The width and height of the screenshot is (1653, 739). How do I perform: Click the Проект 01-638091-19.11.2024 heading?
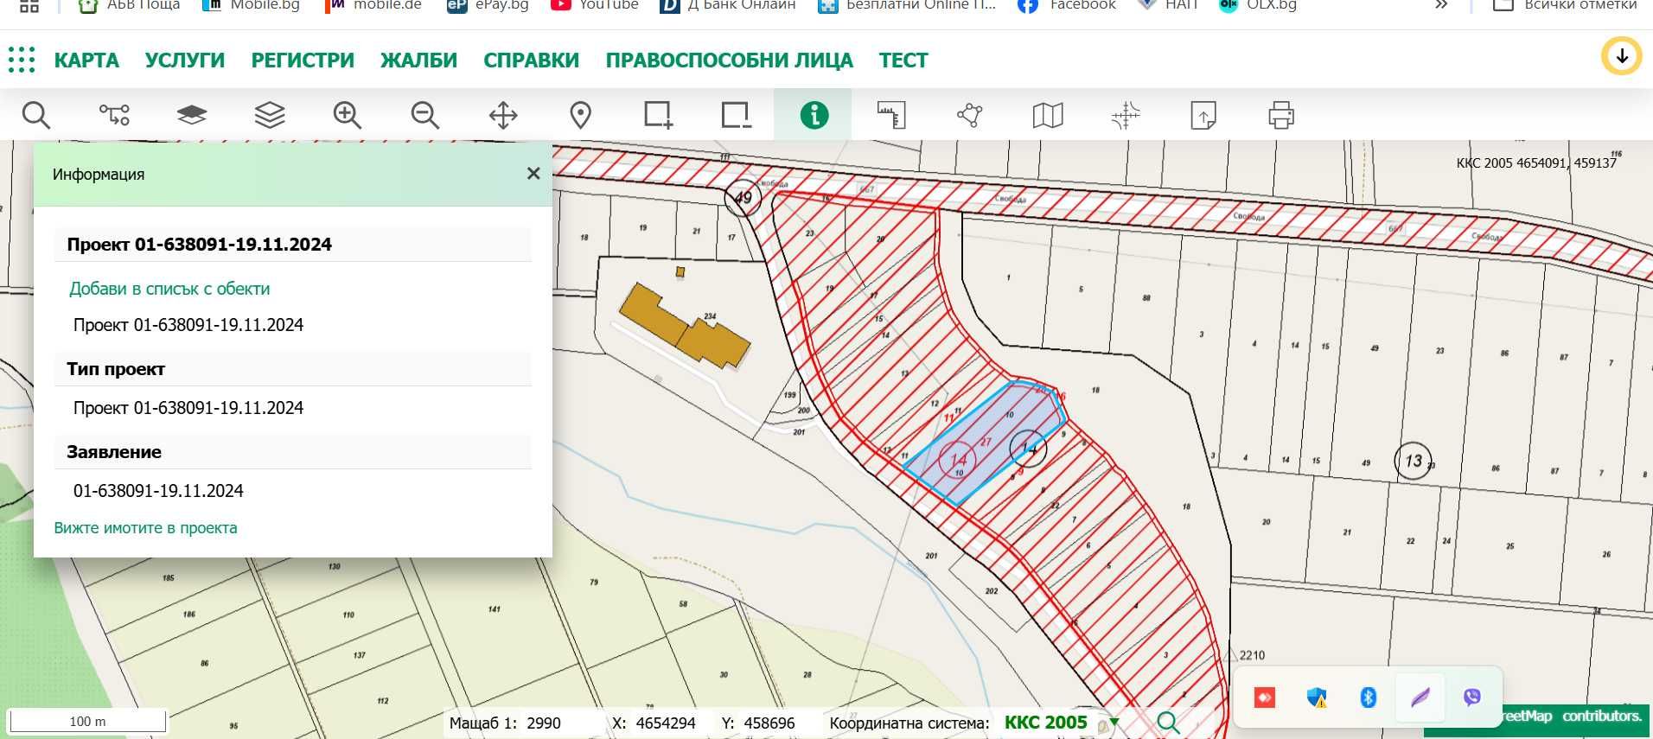coord(200,245)
